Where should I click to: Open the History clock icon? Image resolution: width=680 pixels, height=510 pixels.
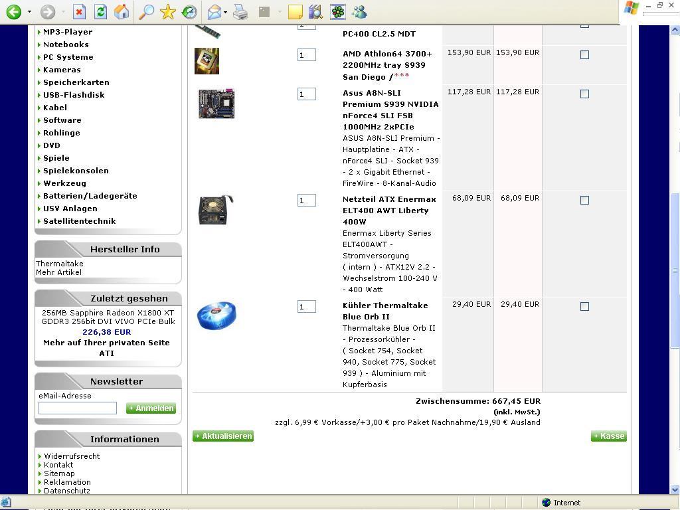click(189, 12)
